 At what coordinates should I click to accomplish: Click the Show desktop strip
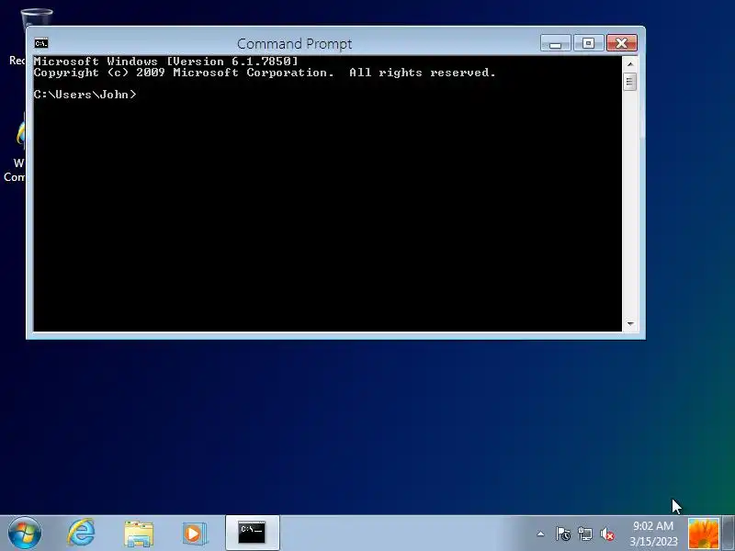(729, 534)
